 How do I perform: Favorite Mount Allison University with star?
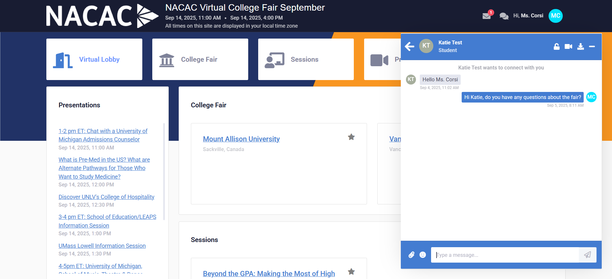[351, 137]
